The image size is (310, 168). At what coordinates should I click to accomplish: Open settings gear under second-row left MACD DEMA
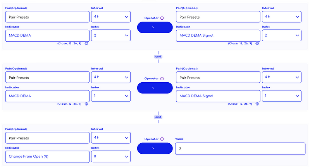86,104
